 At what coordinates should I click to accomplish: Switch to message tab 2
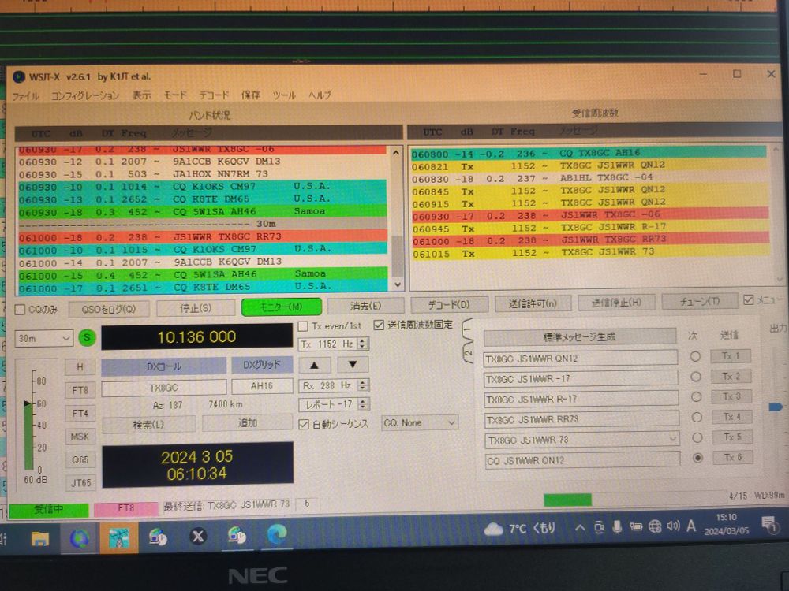tap(468, 353)
